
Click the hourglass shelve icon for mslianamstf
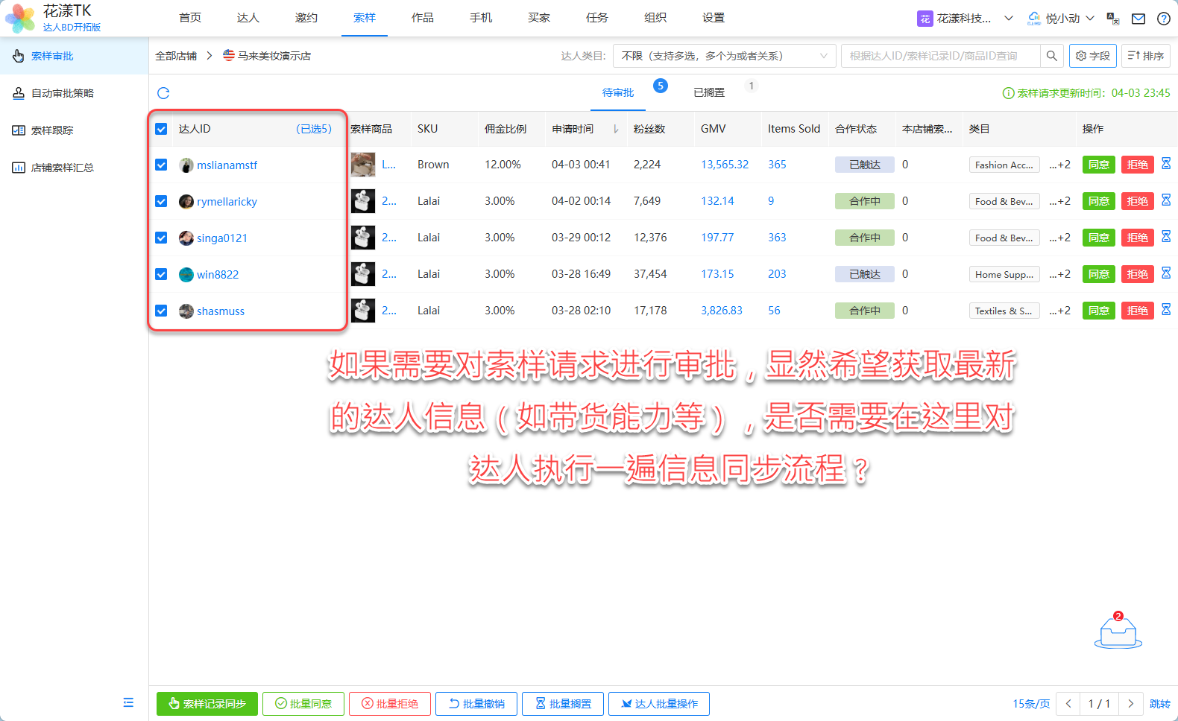pyautogui.click(x=1166, y=164)
